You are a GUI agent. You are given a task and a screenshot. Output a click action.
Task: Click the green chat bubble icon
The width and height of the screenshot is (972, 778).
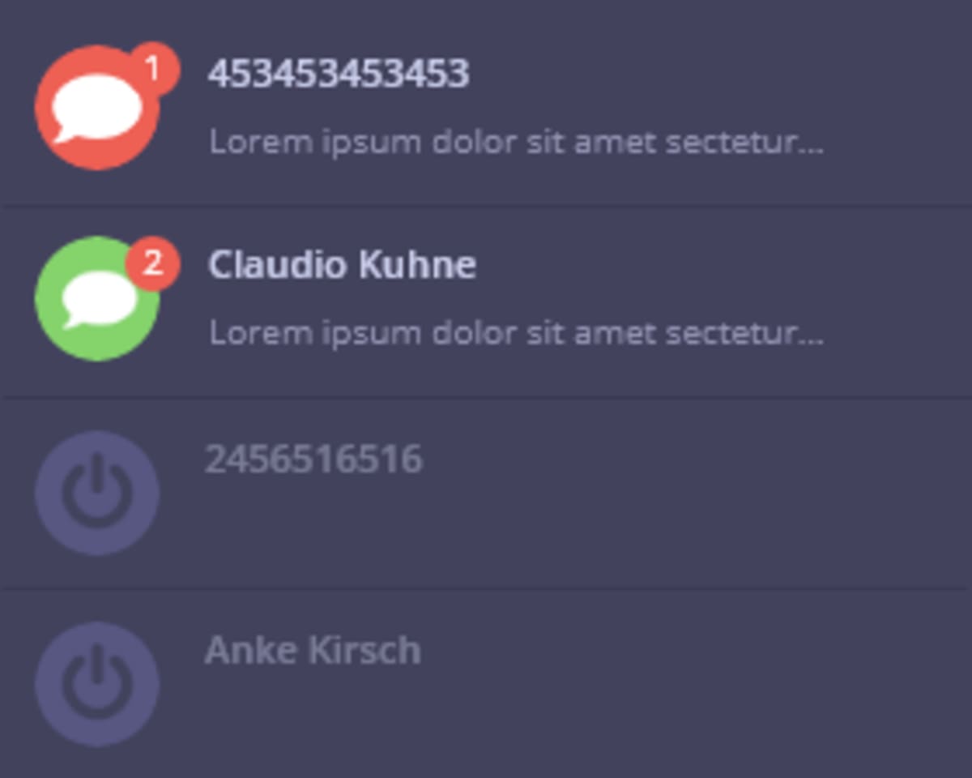(97, 299)
